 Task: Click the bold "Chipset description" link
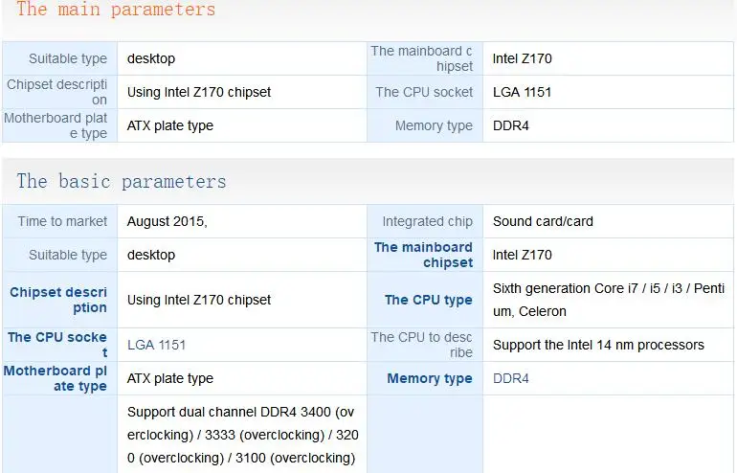click(x=58, y=300)
